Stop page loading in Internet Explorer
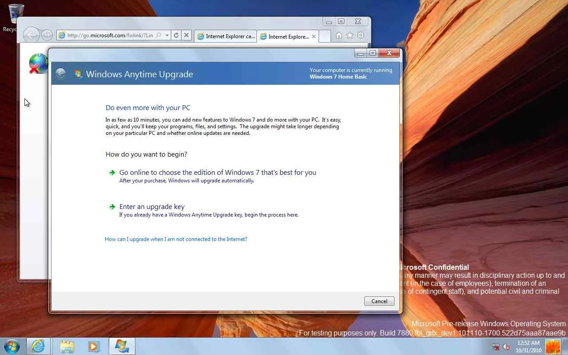568x355 pixels. (x=186, y=35)
